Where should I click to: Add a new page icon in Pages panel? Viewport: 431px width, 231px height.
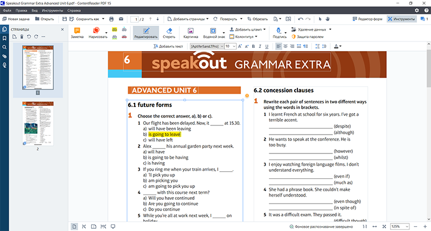point(15,37)
